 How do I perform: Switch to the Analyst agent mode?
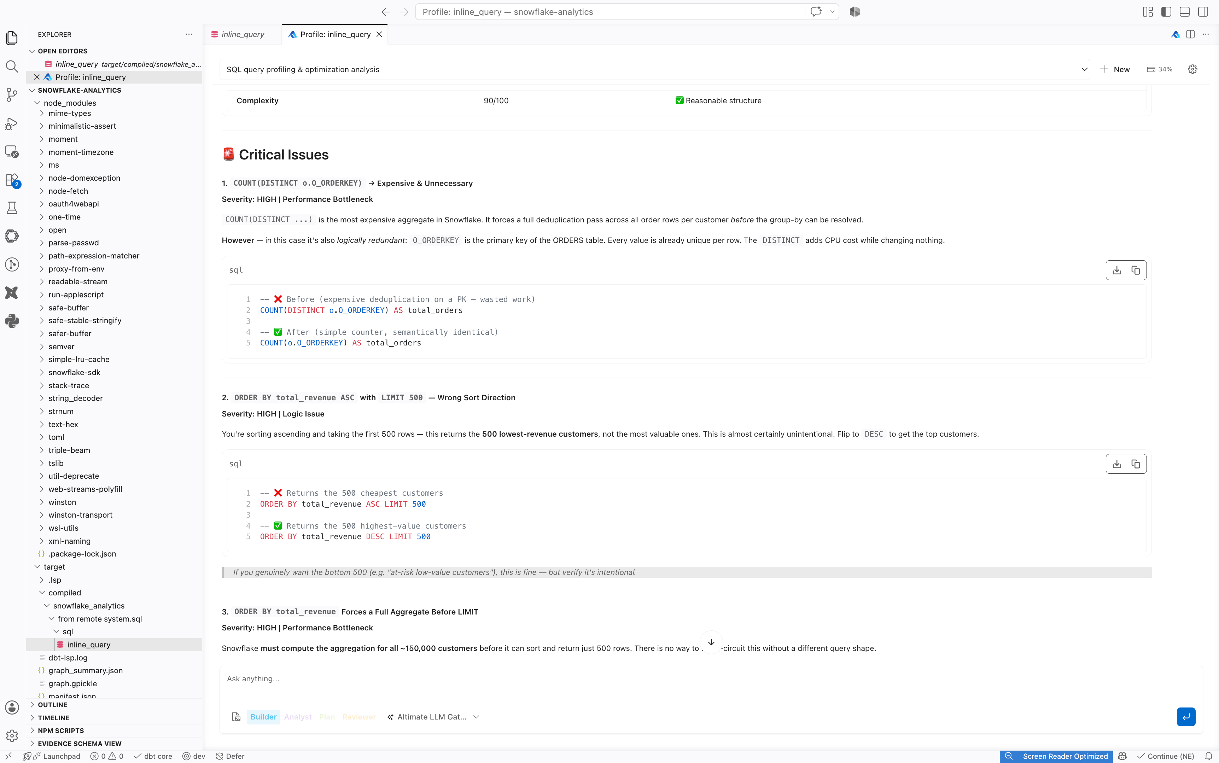pyautogui.click(x=298, y=717)
